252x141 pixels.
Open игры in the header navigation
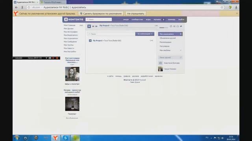point(148,20)
